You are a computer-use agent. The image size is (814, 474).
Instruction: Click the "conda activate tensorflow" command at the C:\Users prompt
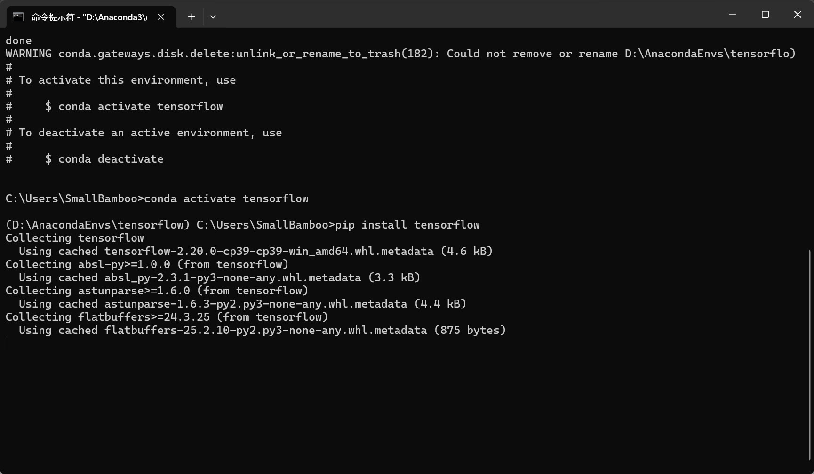click(x=226, y=198)
